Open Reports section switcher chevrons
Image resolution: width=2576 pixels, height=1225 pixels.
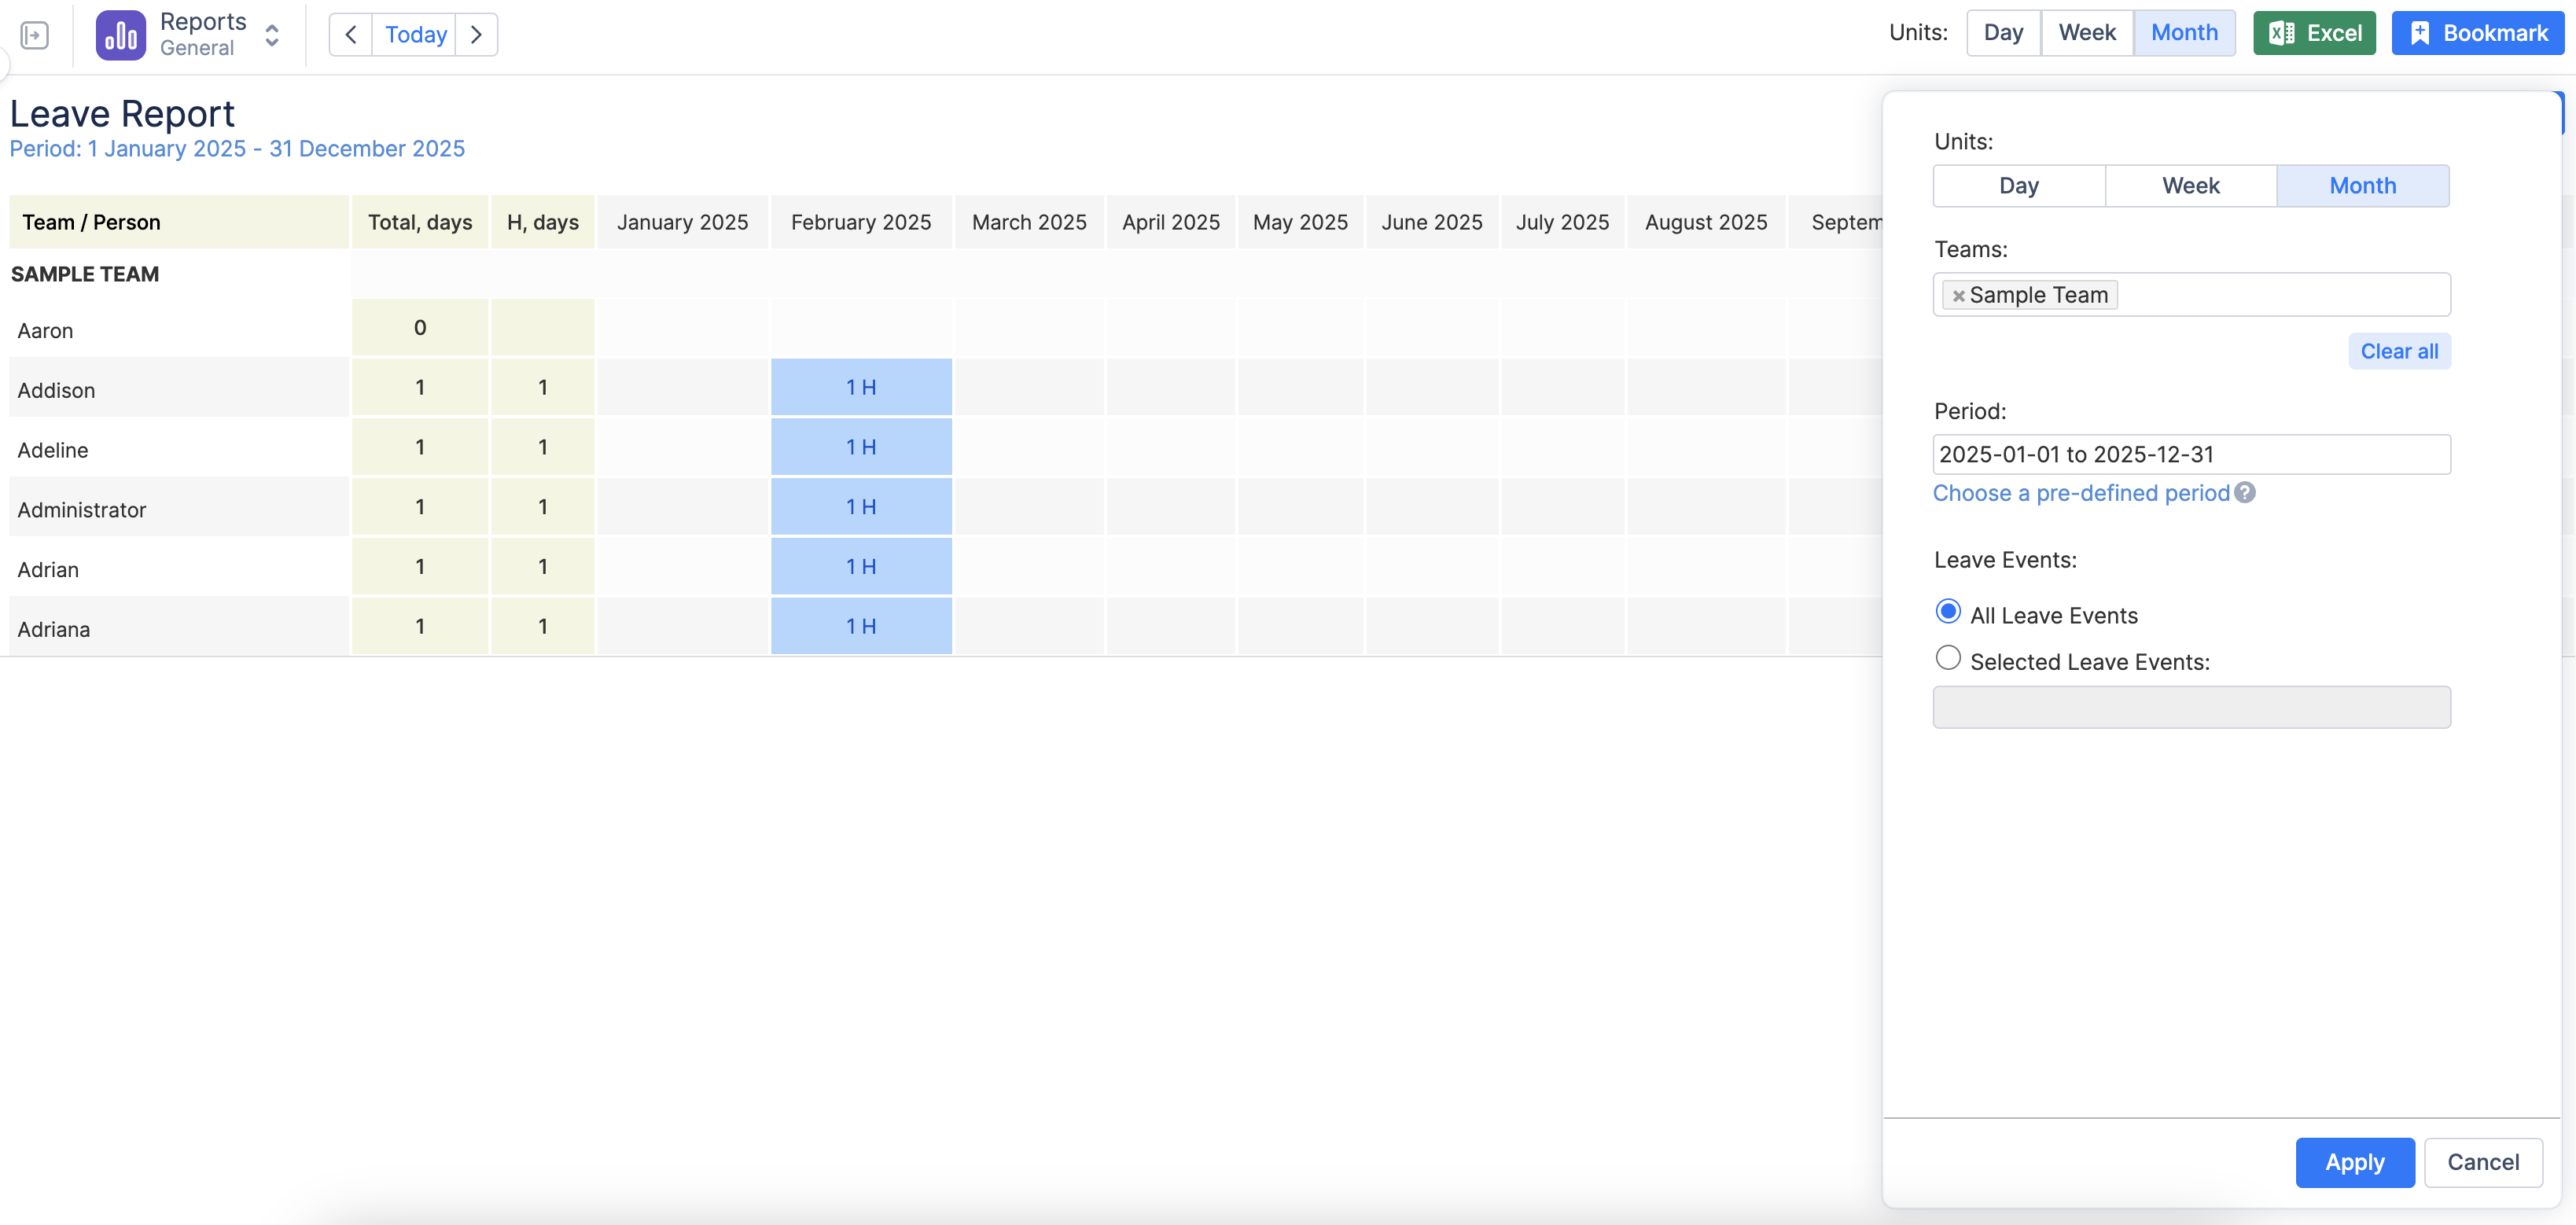tap(272, 35)
